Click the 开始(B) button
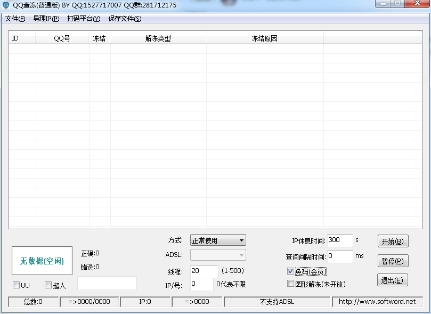The image size is (431, 314). tap(393, 241)
